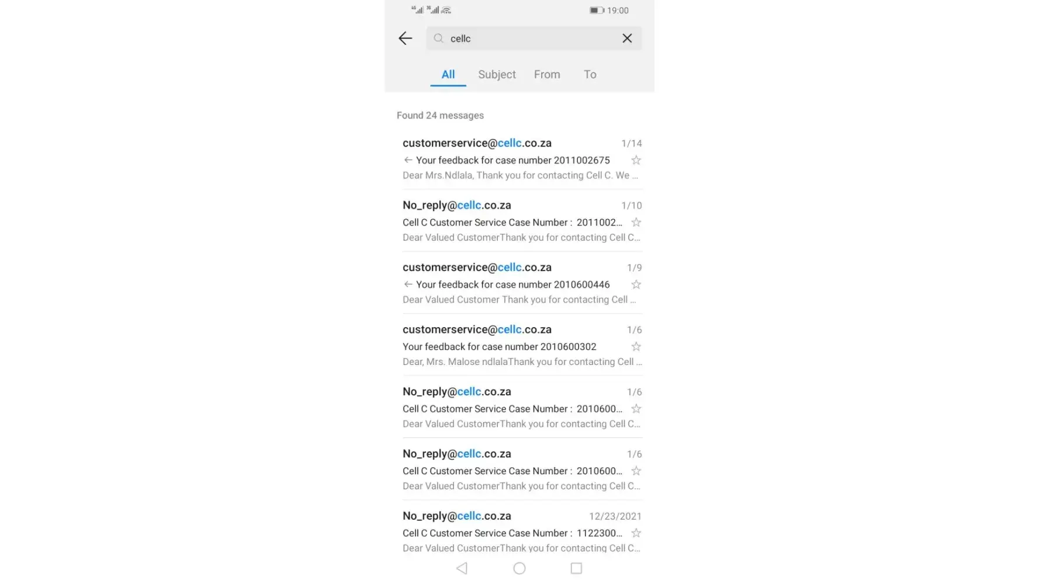
Task: Switch to the Subject filter tab
Action: [497, 75]
